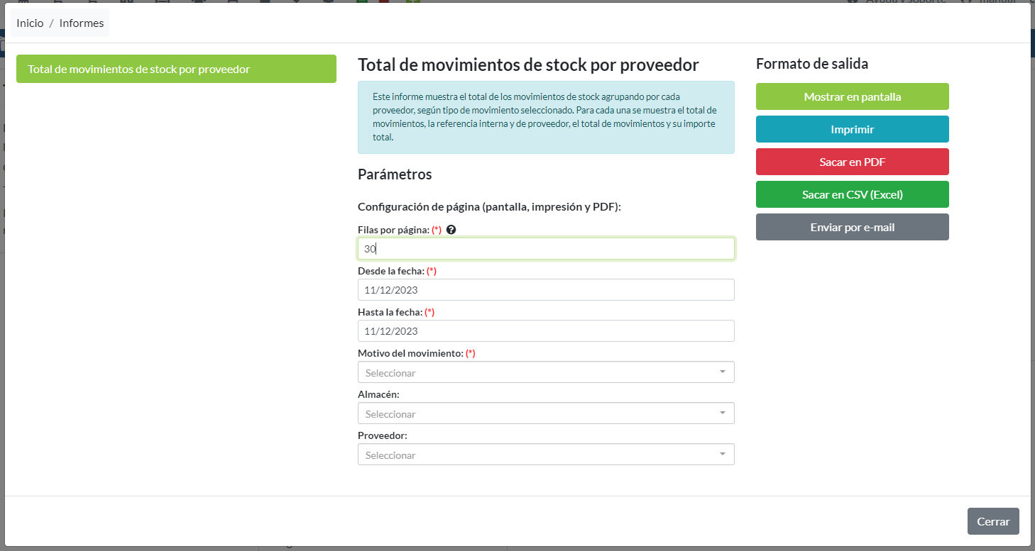The height and width of the screenshot is (551, 1035).
Task: Click the Parámetros section heading
Action: click(395, 174)
